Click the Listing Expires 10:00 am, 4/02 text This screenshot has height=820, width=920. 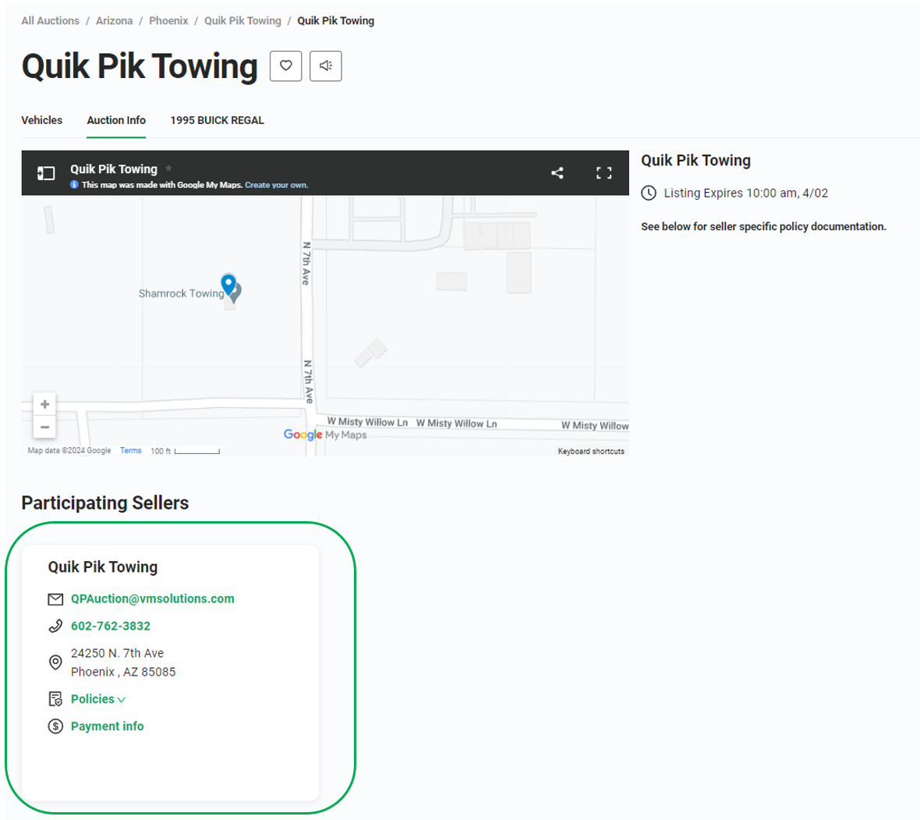point(745,193)
